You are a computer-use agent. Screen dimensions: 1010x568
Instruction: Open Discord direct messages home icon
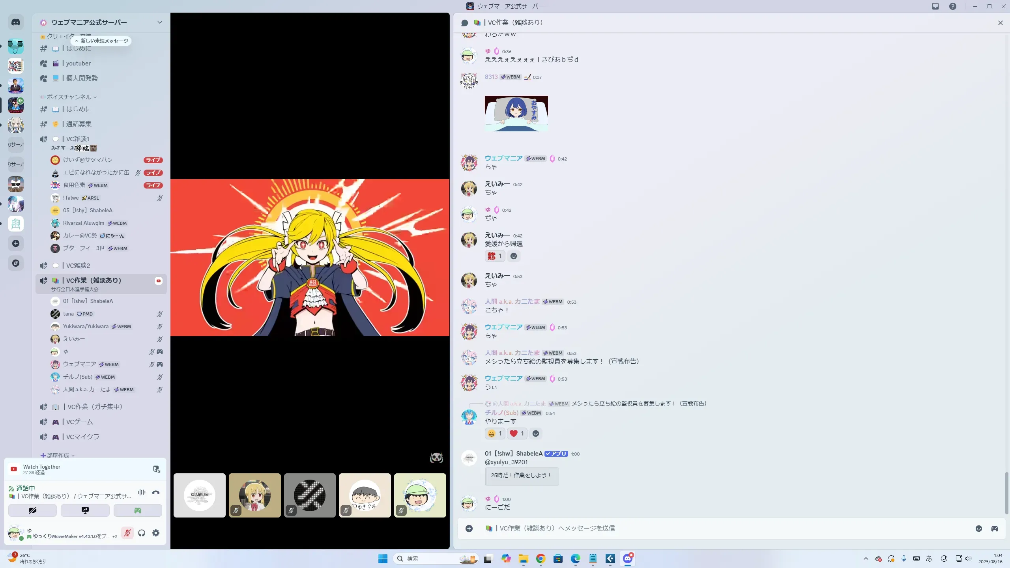(16, 22)
